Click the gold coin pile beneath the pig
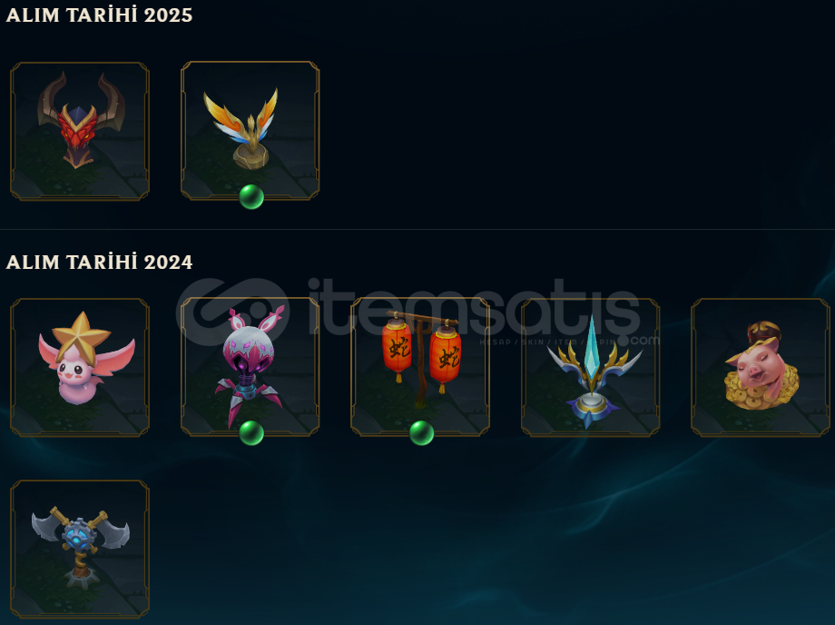The height and width of the screenshot is (625, 835). click(762, 390)
